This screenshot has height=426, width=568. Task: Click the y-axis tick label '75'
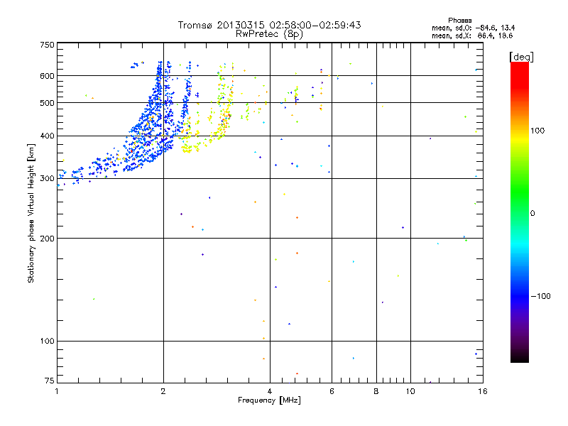pos(50,381)
